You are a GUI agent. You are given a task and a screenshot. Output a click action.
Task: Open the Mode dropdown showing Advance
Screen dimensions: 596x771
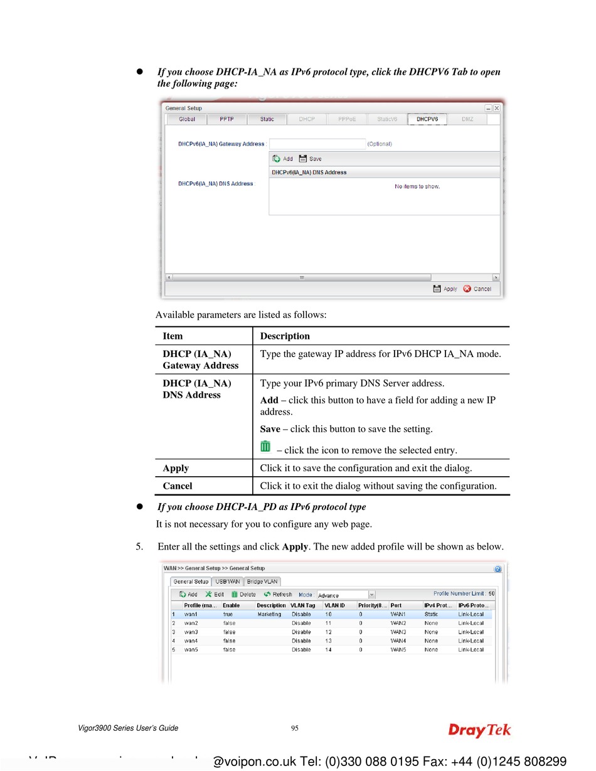[x=346, y=595]
